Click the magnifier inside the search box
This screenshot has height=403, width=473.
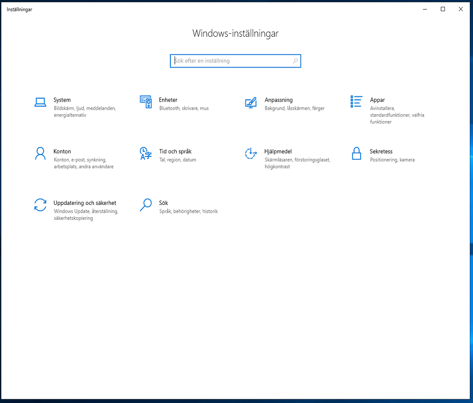295,61
